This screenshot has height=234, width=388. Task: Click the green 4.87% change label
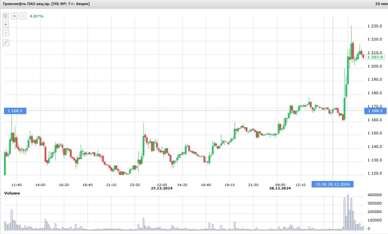(x=36, y=16)
